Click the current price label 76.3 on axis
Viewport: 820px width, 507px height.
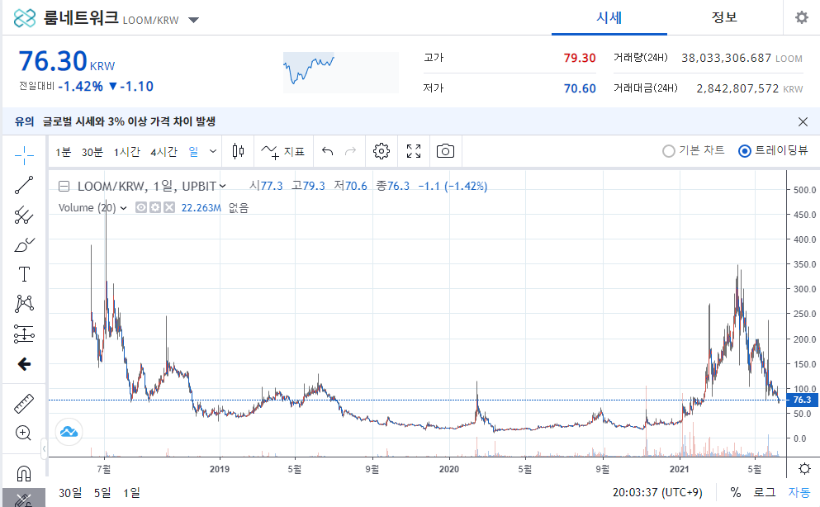tap(802, 400)
